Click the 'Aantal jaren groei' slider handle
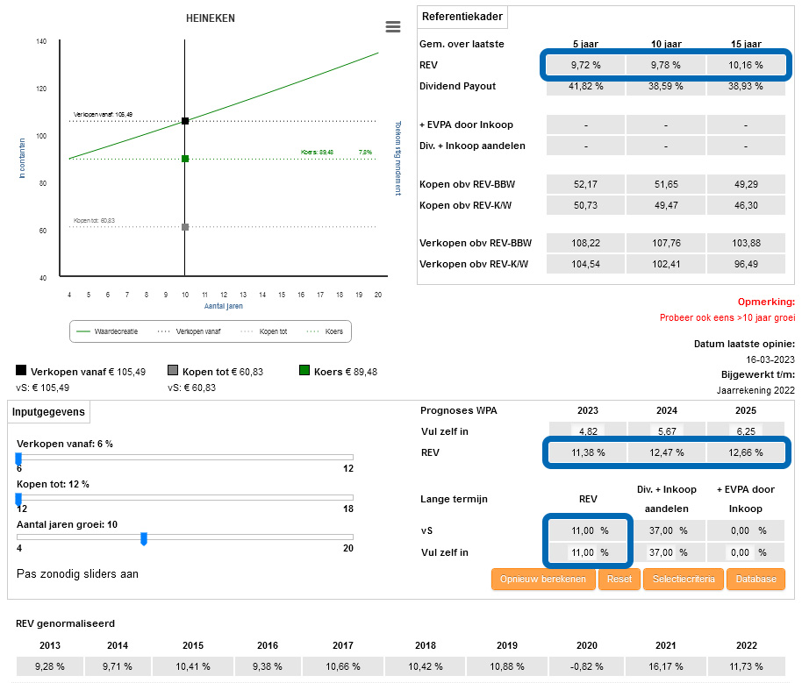Screen dimensions: 802x683 (x=144, y=538)
